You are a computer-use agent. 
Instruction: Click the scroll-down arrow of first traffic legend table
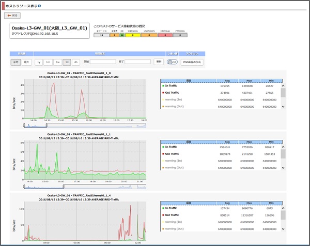coord(283,107)
